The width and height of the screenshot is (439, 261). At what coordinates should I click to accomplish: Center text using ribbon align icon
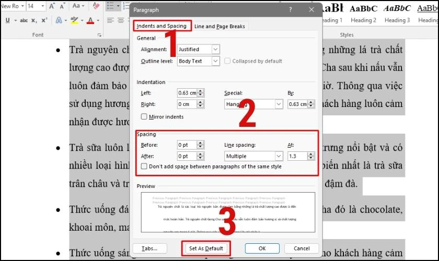point(121,20)
